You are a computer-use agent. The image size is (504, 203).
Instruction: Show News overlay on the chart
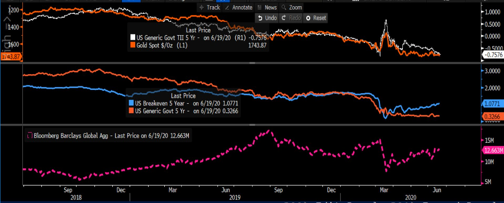(267, 7)
